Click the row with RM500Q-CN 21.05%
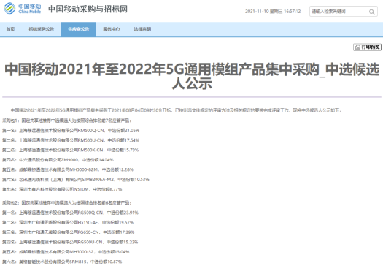 tap(71, 131)
